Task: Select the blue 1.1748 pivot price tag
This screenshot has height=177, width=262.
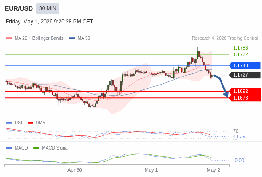Action: (x=245, y=65)
